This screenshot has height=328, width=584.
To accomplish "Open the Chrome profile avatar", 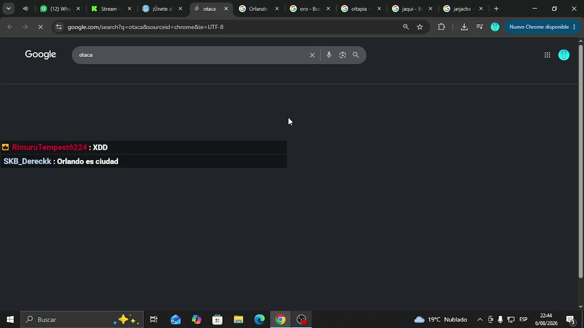I will (x=495, y=27).
